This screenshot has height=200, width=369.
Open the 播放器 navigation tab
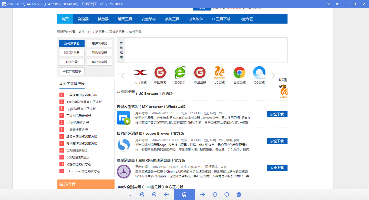[103, 19]
